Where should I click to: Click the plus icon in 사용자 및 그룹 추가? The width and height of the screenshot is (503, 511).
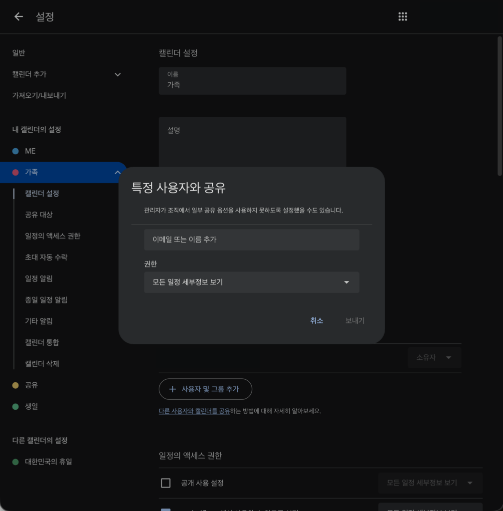(x=173, y=389)
